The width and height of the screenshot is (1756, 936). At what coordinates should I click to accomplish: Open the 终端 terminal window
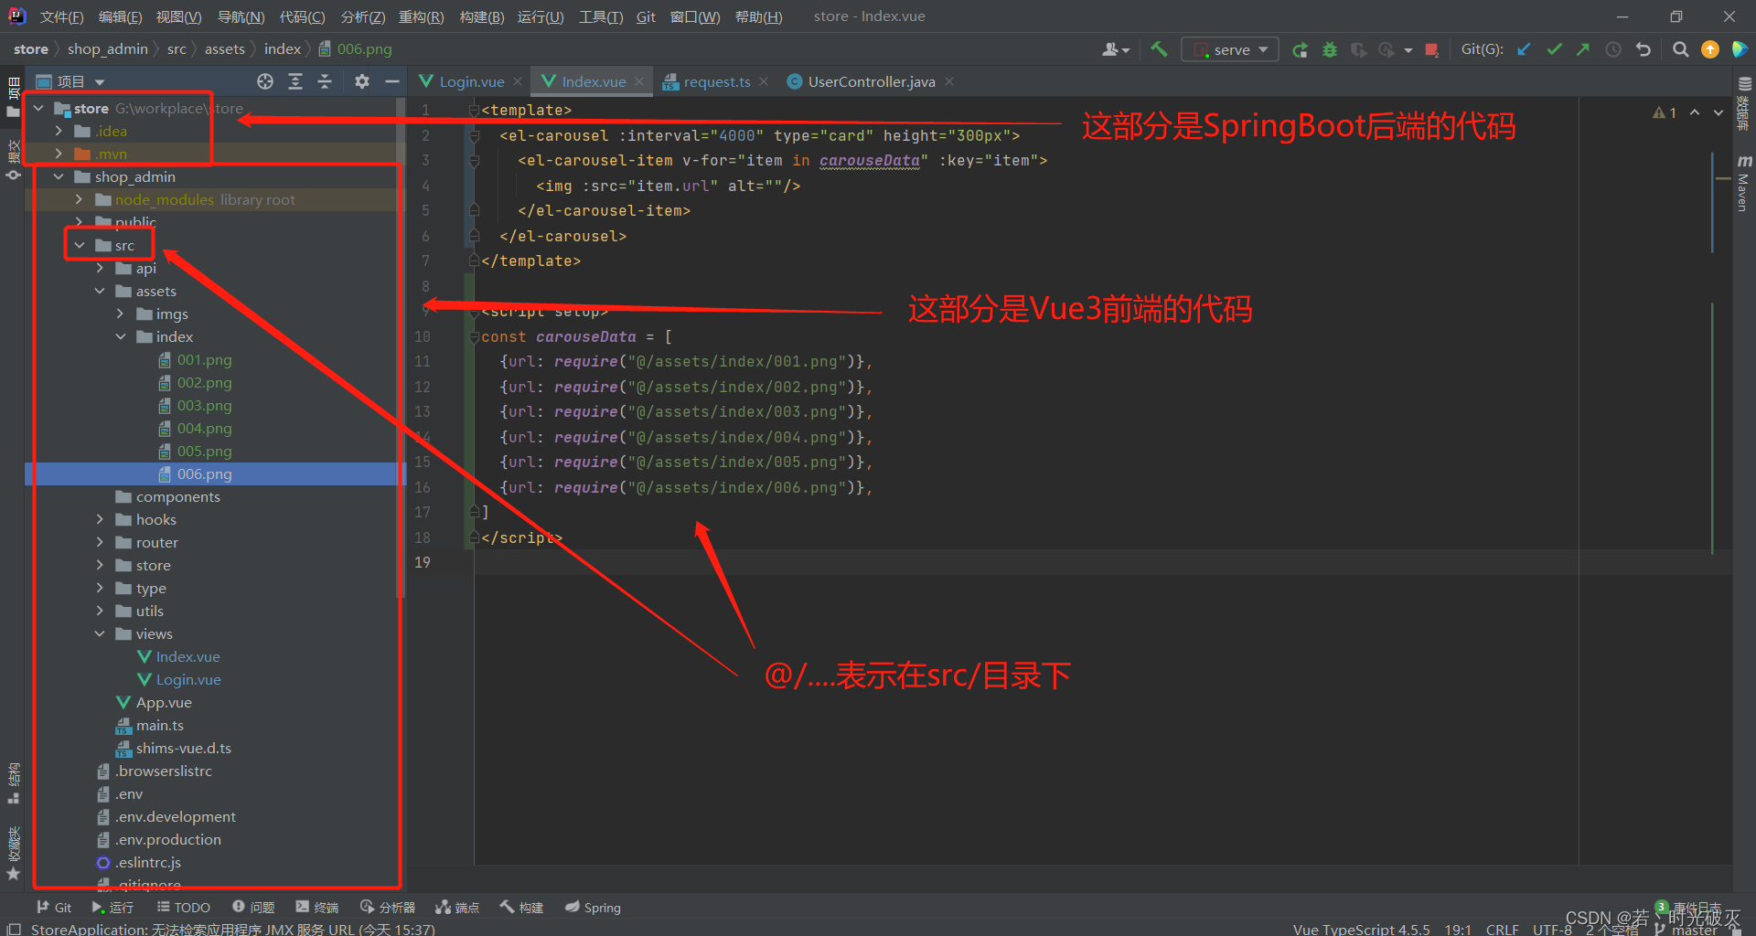(x=317, y=907)
